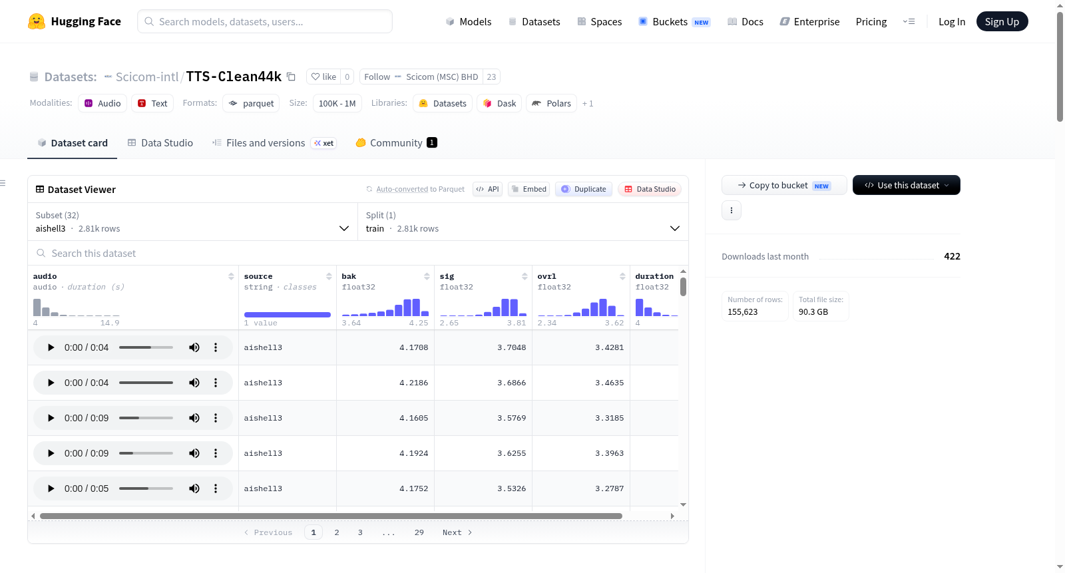The image size is (1065, 573).
Task: Click the API button in Dataset Viewer
Action: pos(487,189)
